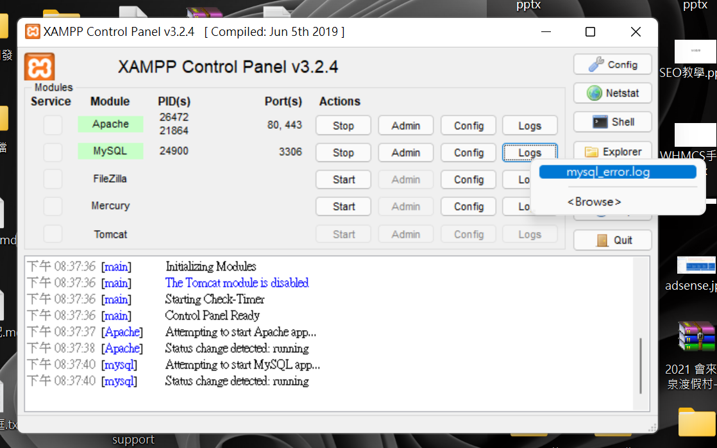Open the SEO教學 pptx desktop file
This screenshot has width=717, height=448.
[x=695, y=51]
